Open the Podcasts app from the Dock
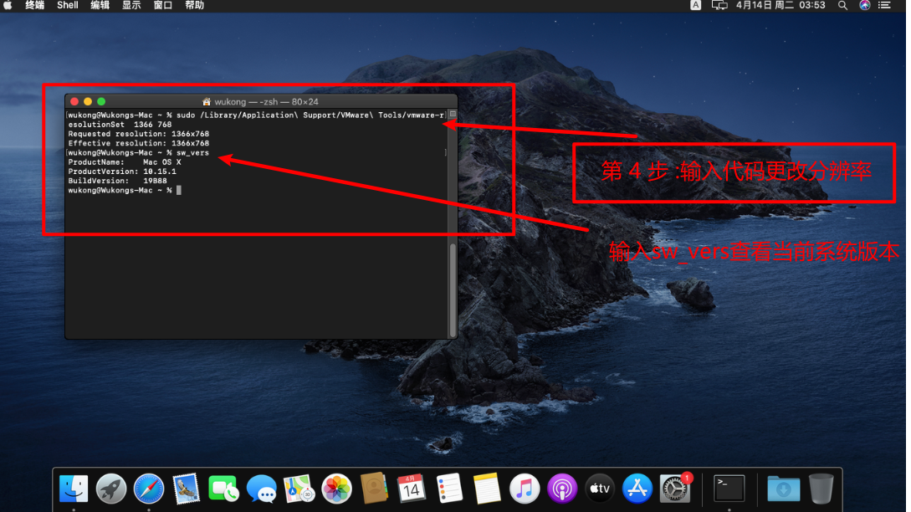Image resolution: width=911 pixels, height=512 pixels. [561, 488]
